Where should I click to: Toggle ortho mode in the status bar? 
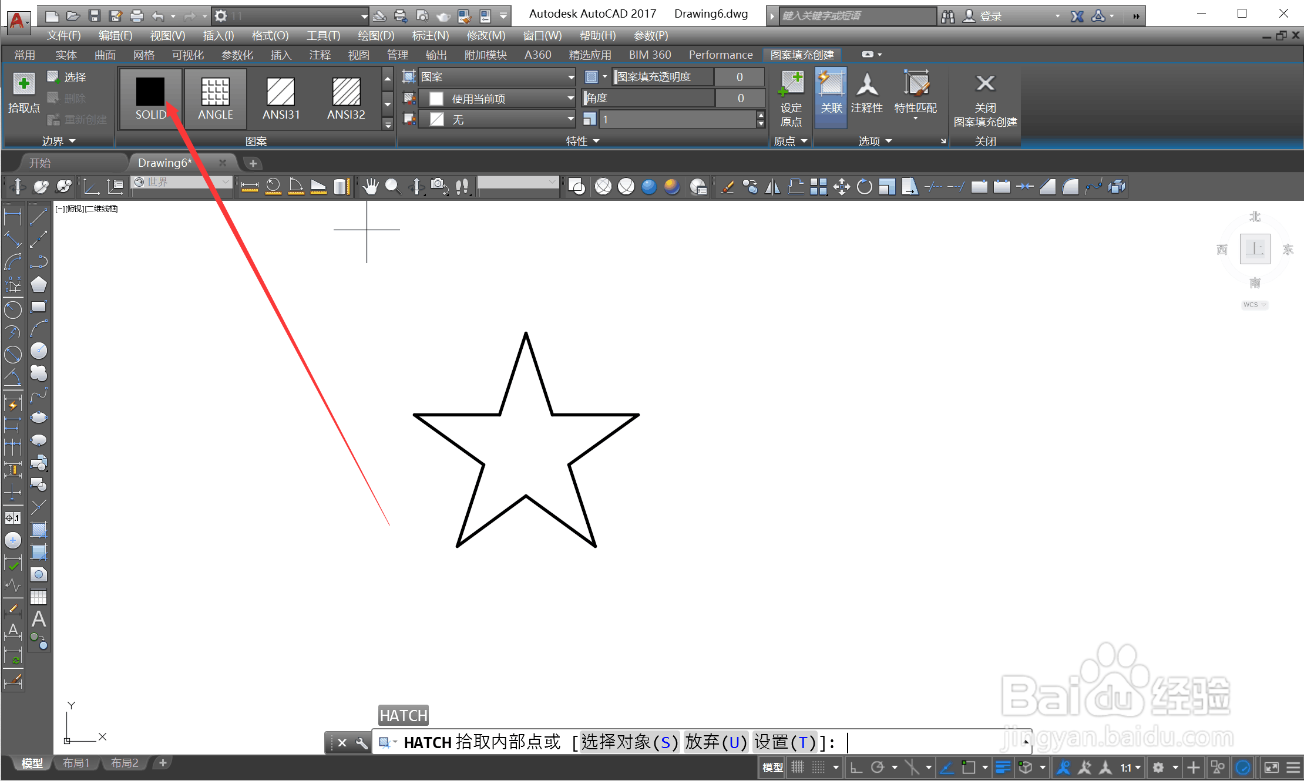pos(856,767)
